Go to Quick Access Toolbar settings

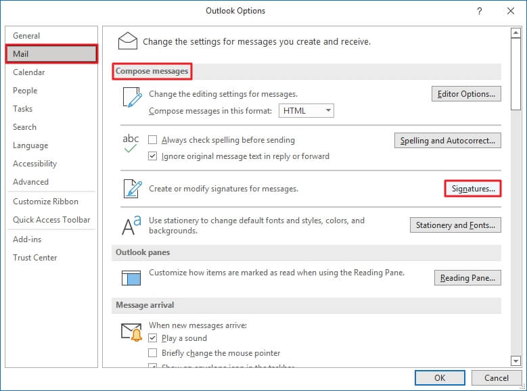point(51,220)
